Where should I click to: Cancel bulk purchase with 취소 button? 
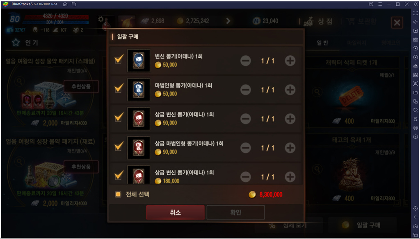point(175,212)
